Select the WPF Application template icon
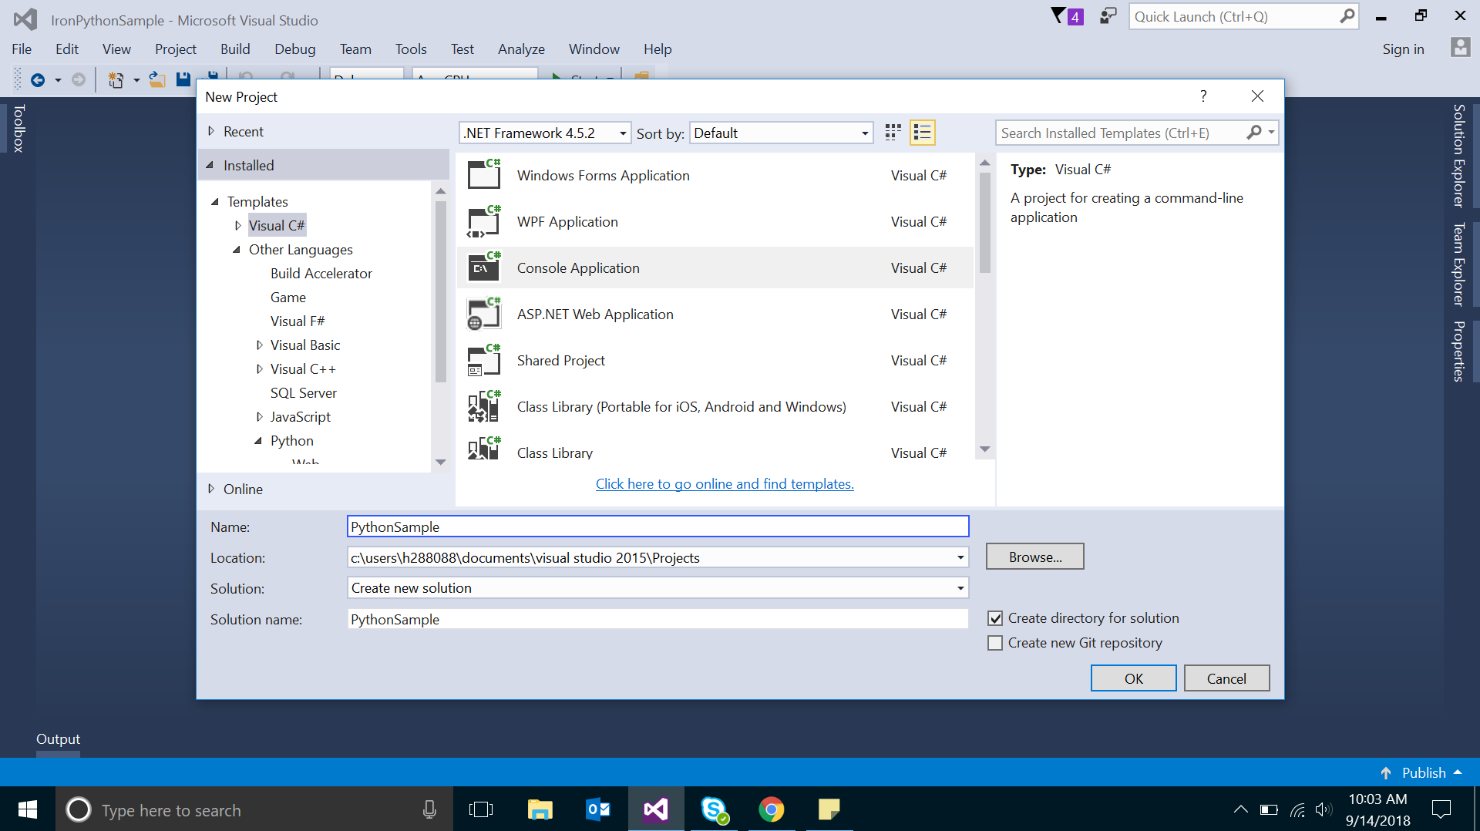1480x831 pixels. [x=484, y=221]
